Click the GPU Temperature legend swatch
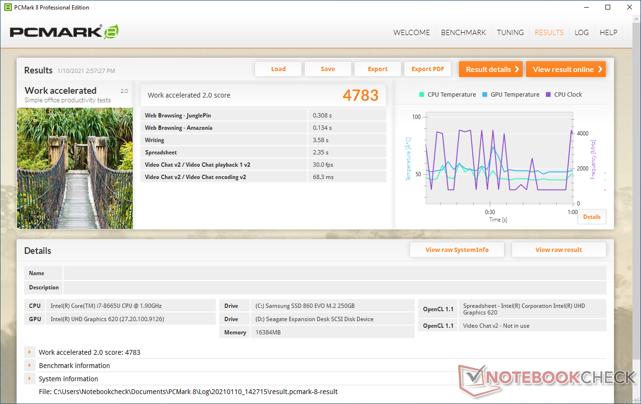Screen dimensions: 641x404 coord(485,95)
